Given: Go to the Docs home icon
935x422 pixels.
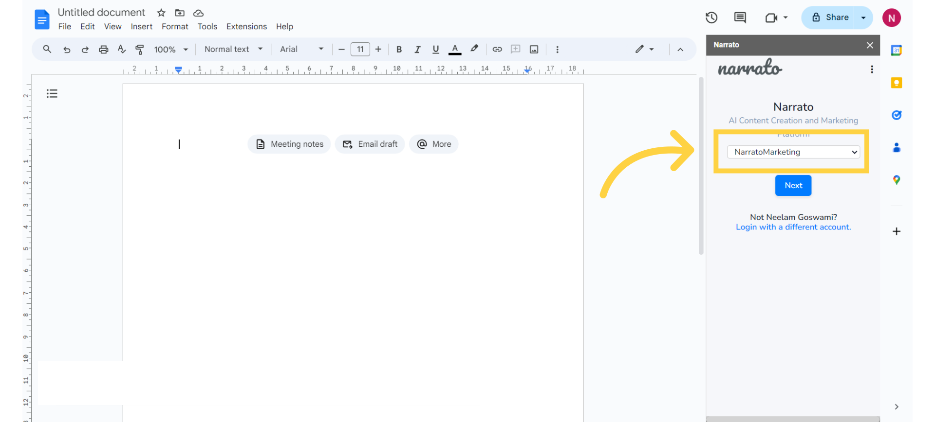Looking at the screenshot, I should click(42, 19).
